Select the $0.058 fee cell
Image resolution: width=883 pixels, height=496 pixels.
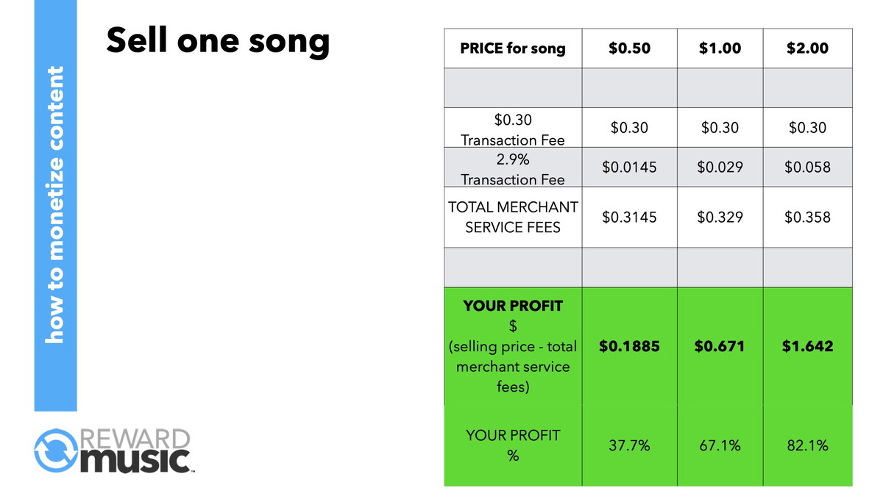(x=807, y=168)
